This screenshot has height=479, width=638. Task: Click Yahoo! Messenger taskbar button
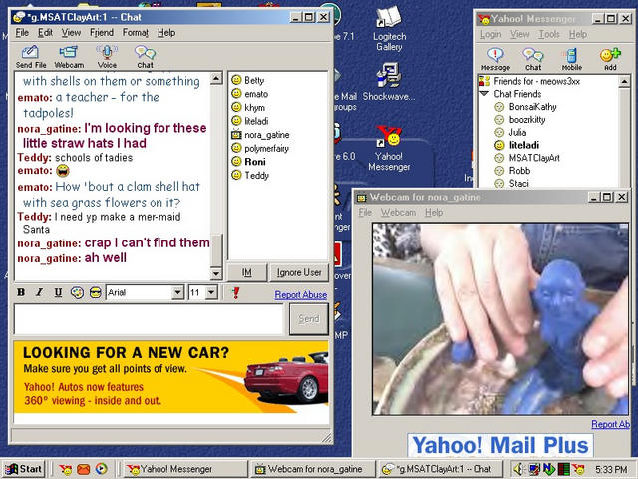point(185,469)
